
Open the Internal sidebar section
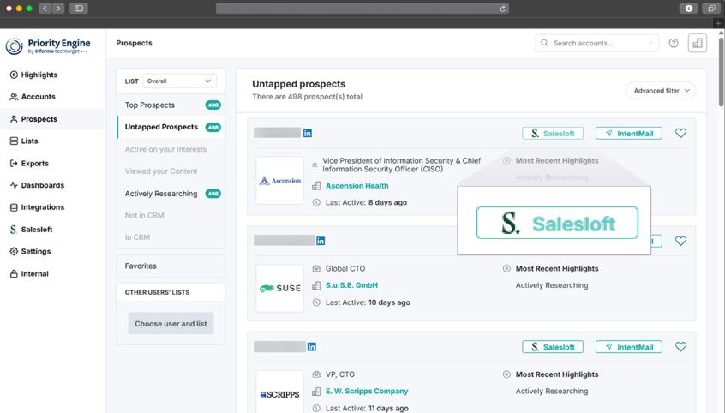29,274
